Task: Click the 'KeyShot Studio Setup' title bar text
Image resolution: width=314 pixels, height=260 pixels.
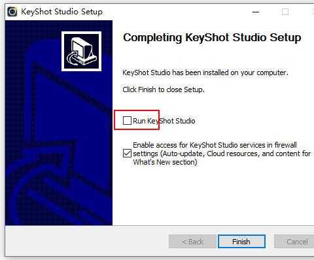Action: [61, 12]
